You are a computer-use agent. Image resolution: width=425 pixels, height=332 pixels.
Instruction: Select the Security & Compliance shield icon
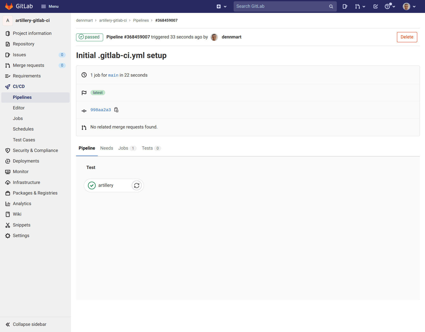point(8,150)
